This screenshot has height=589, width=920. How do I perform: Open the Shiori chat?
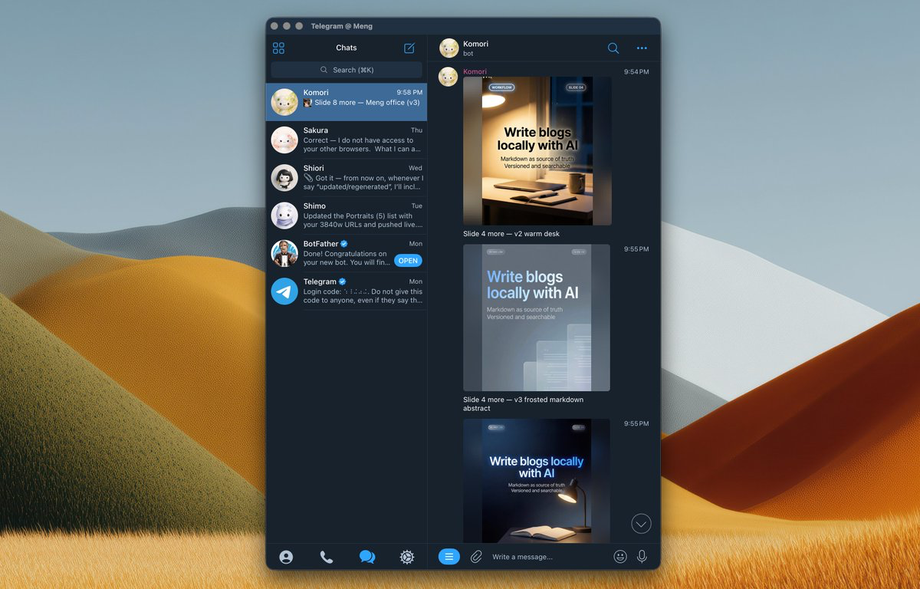(x=347, y=178)
